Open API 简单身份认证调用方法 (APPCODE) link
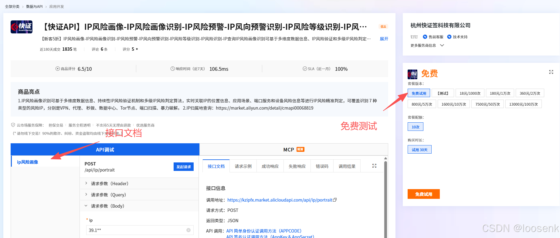The width and height of the screenshot is (560, 238). click(264, 231)
